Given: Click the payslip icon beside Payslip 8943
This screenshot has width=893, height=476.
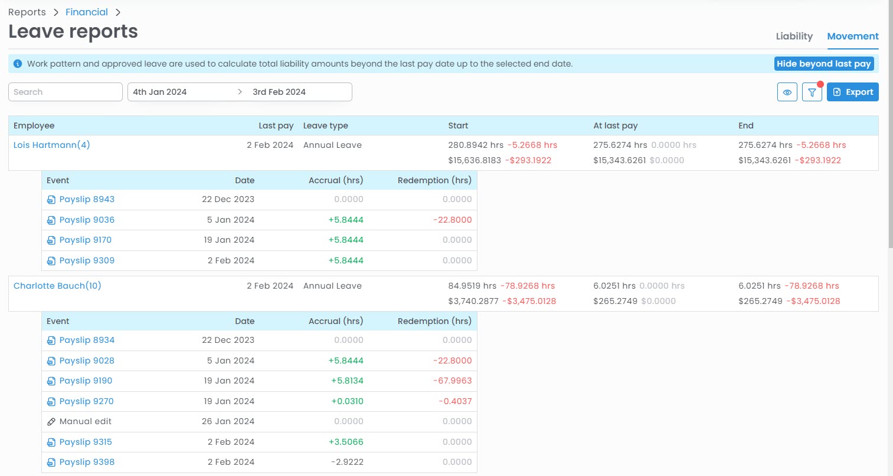Looking at the screenshot, I should click(x=51, y=200).
